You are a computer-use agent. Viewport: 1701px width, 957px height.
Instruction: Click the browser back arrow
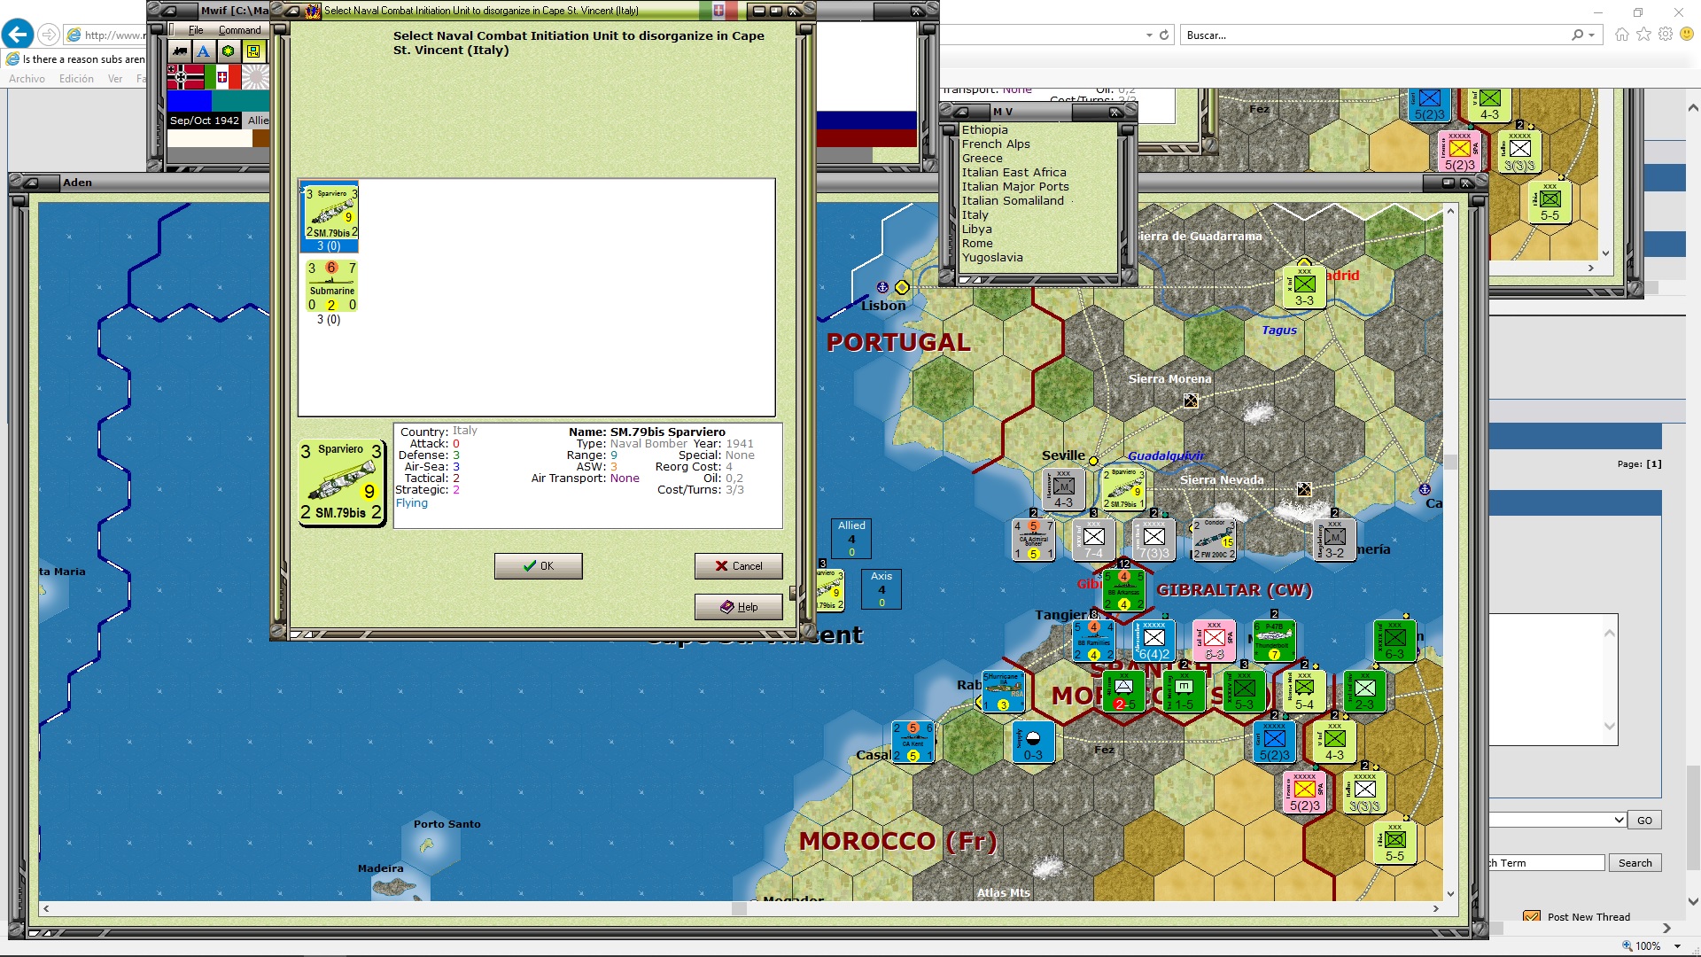18,35
